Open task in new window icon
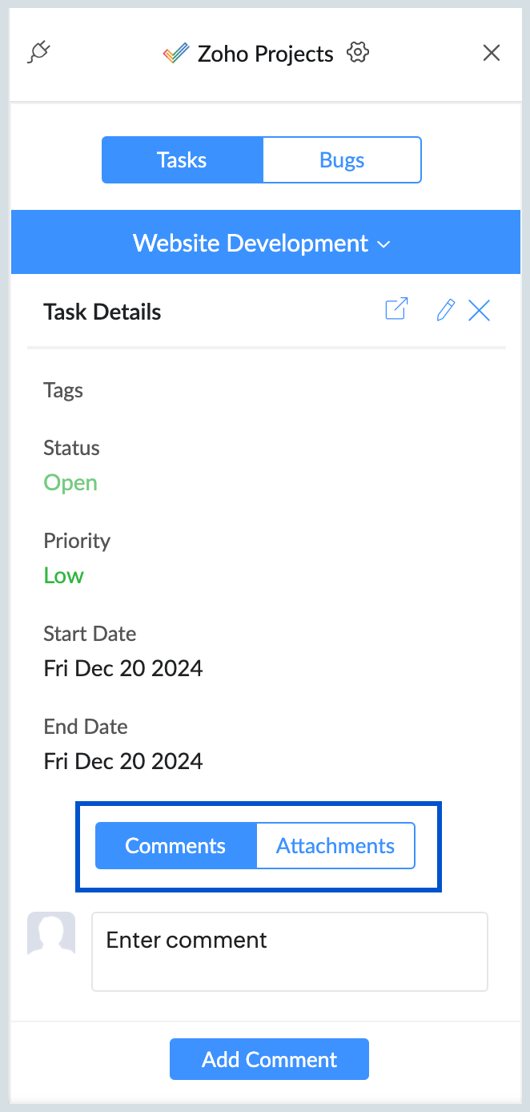 click(396, 309)
